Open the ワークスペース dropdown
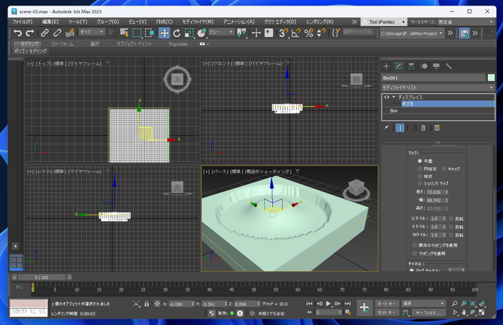This screenshot has height=325, width=503. (466, 22)
